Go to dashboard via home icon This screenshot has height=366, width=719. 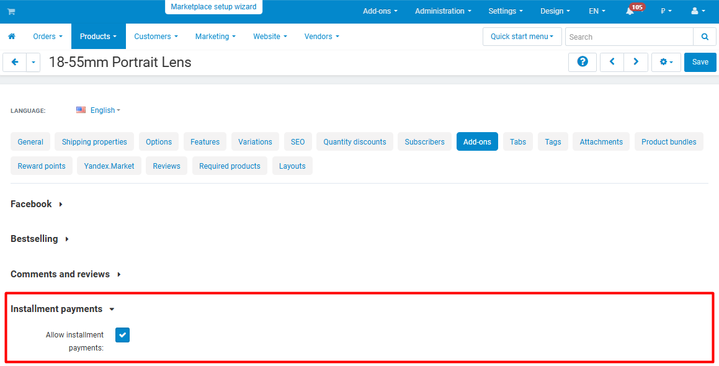(12, 36)
